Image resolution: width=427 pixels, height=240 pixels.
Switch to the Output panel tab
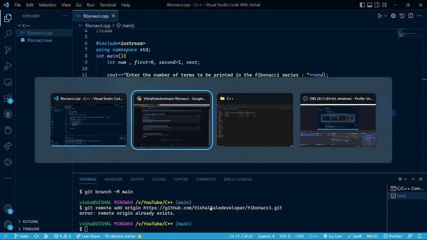coord(137,179)
